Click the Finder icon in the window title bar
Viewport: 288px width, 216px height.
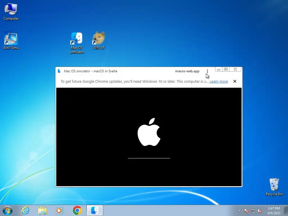tap(59, 71)
